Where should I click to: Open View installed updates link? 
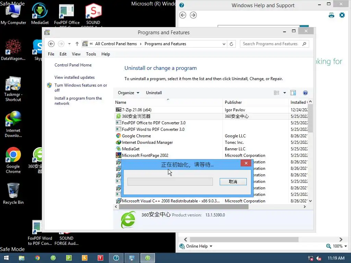(74, 77)
